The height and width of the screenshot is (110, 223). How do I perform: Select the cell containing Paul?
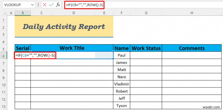[x=122, y=55]
